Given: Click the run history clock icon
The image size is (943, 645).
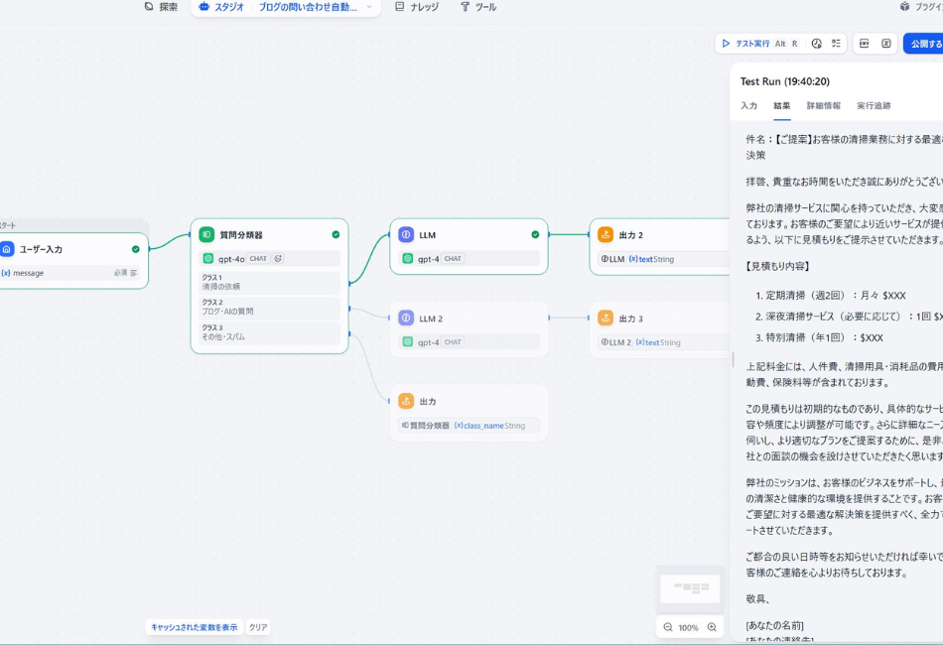Looking at the screenshot, I should 816,44.
